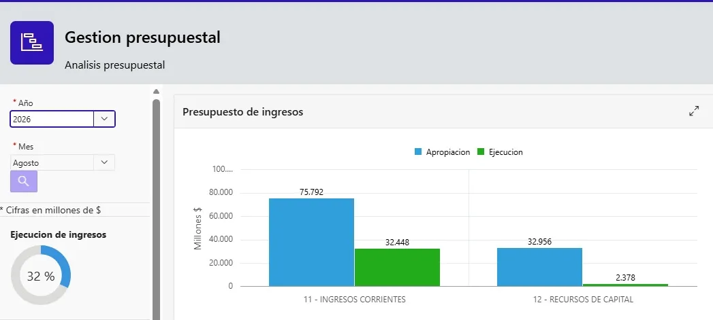The height and width of the screenshot is (320, 713).
Task: Click the Cifras en millones de $ note
Action: coord(50,210)
